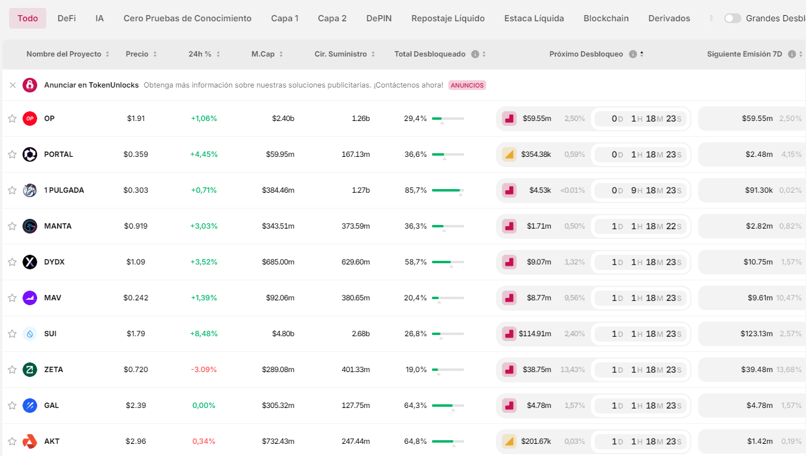Click the cliff unlock icon in OP row
Viewport: 806px width, 456px height.
coord(509,119)
